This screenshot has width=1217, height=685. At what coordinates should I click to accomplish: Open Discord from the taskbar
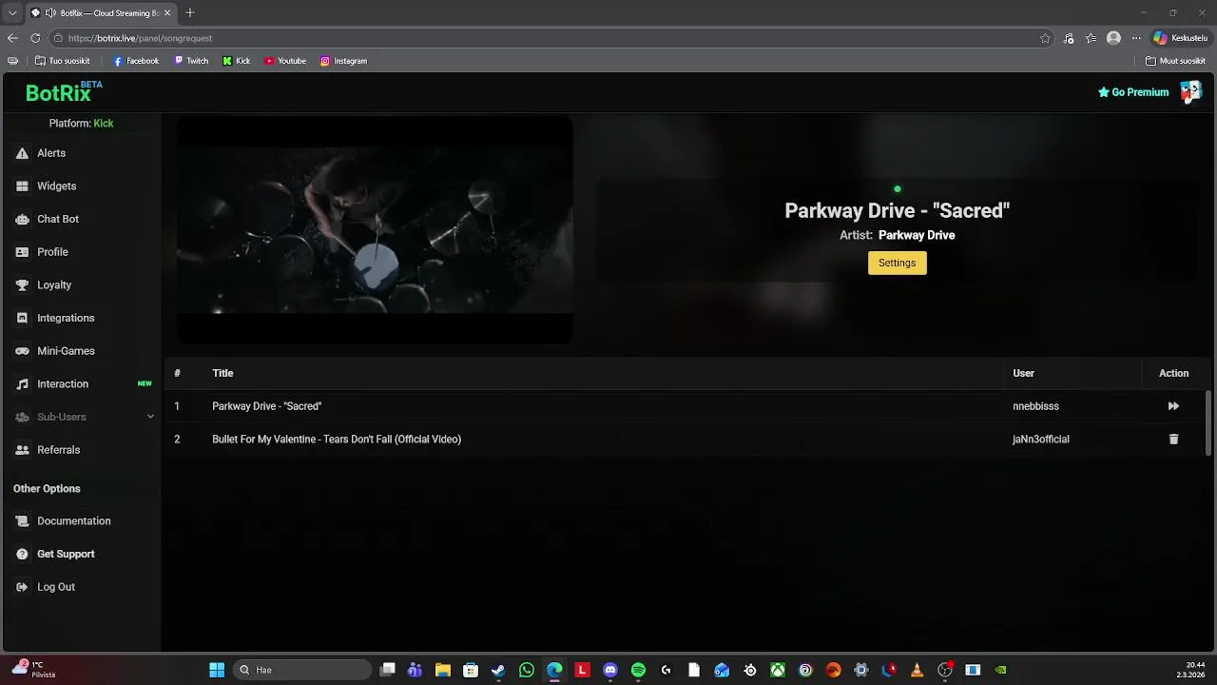point(610,670)
